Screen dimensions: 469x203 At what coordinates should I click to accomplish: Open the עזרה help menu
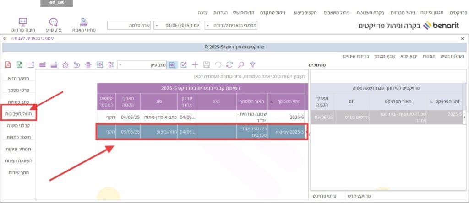pyautogui.click(x=203, y=11)
